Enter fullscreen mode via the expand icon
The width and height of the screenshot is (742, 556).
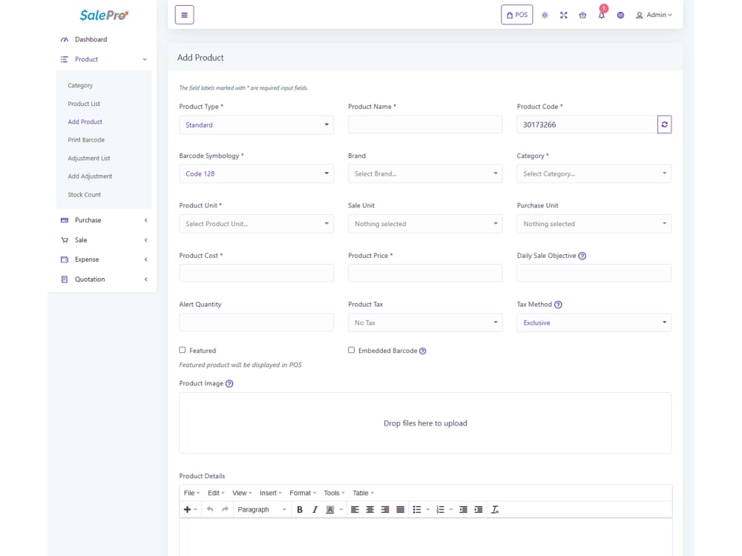pyautogui.click(x=564, y=14)
